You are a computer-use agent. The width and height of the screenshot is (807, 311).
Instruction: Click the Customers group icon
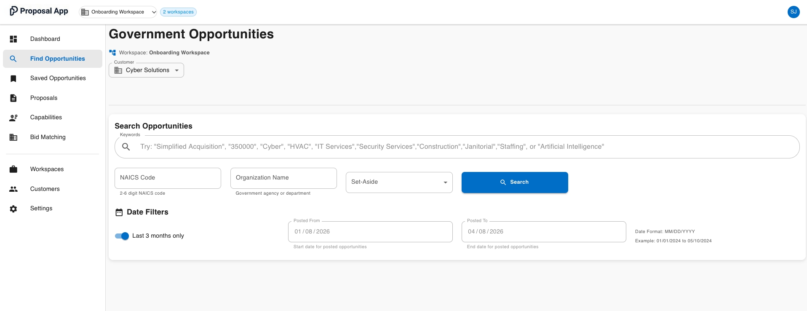(13, 189)
